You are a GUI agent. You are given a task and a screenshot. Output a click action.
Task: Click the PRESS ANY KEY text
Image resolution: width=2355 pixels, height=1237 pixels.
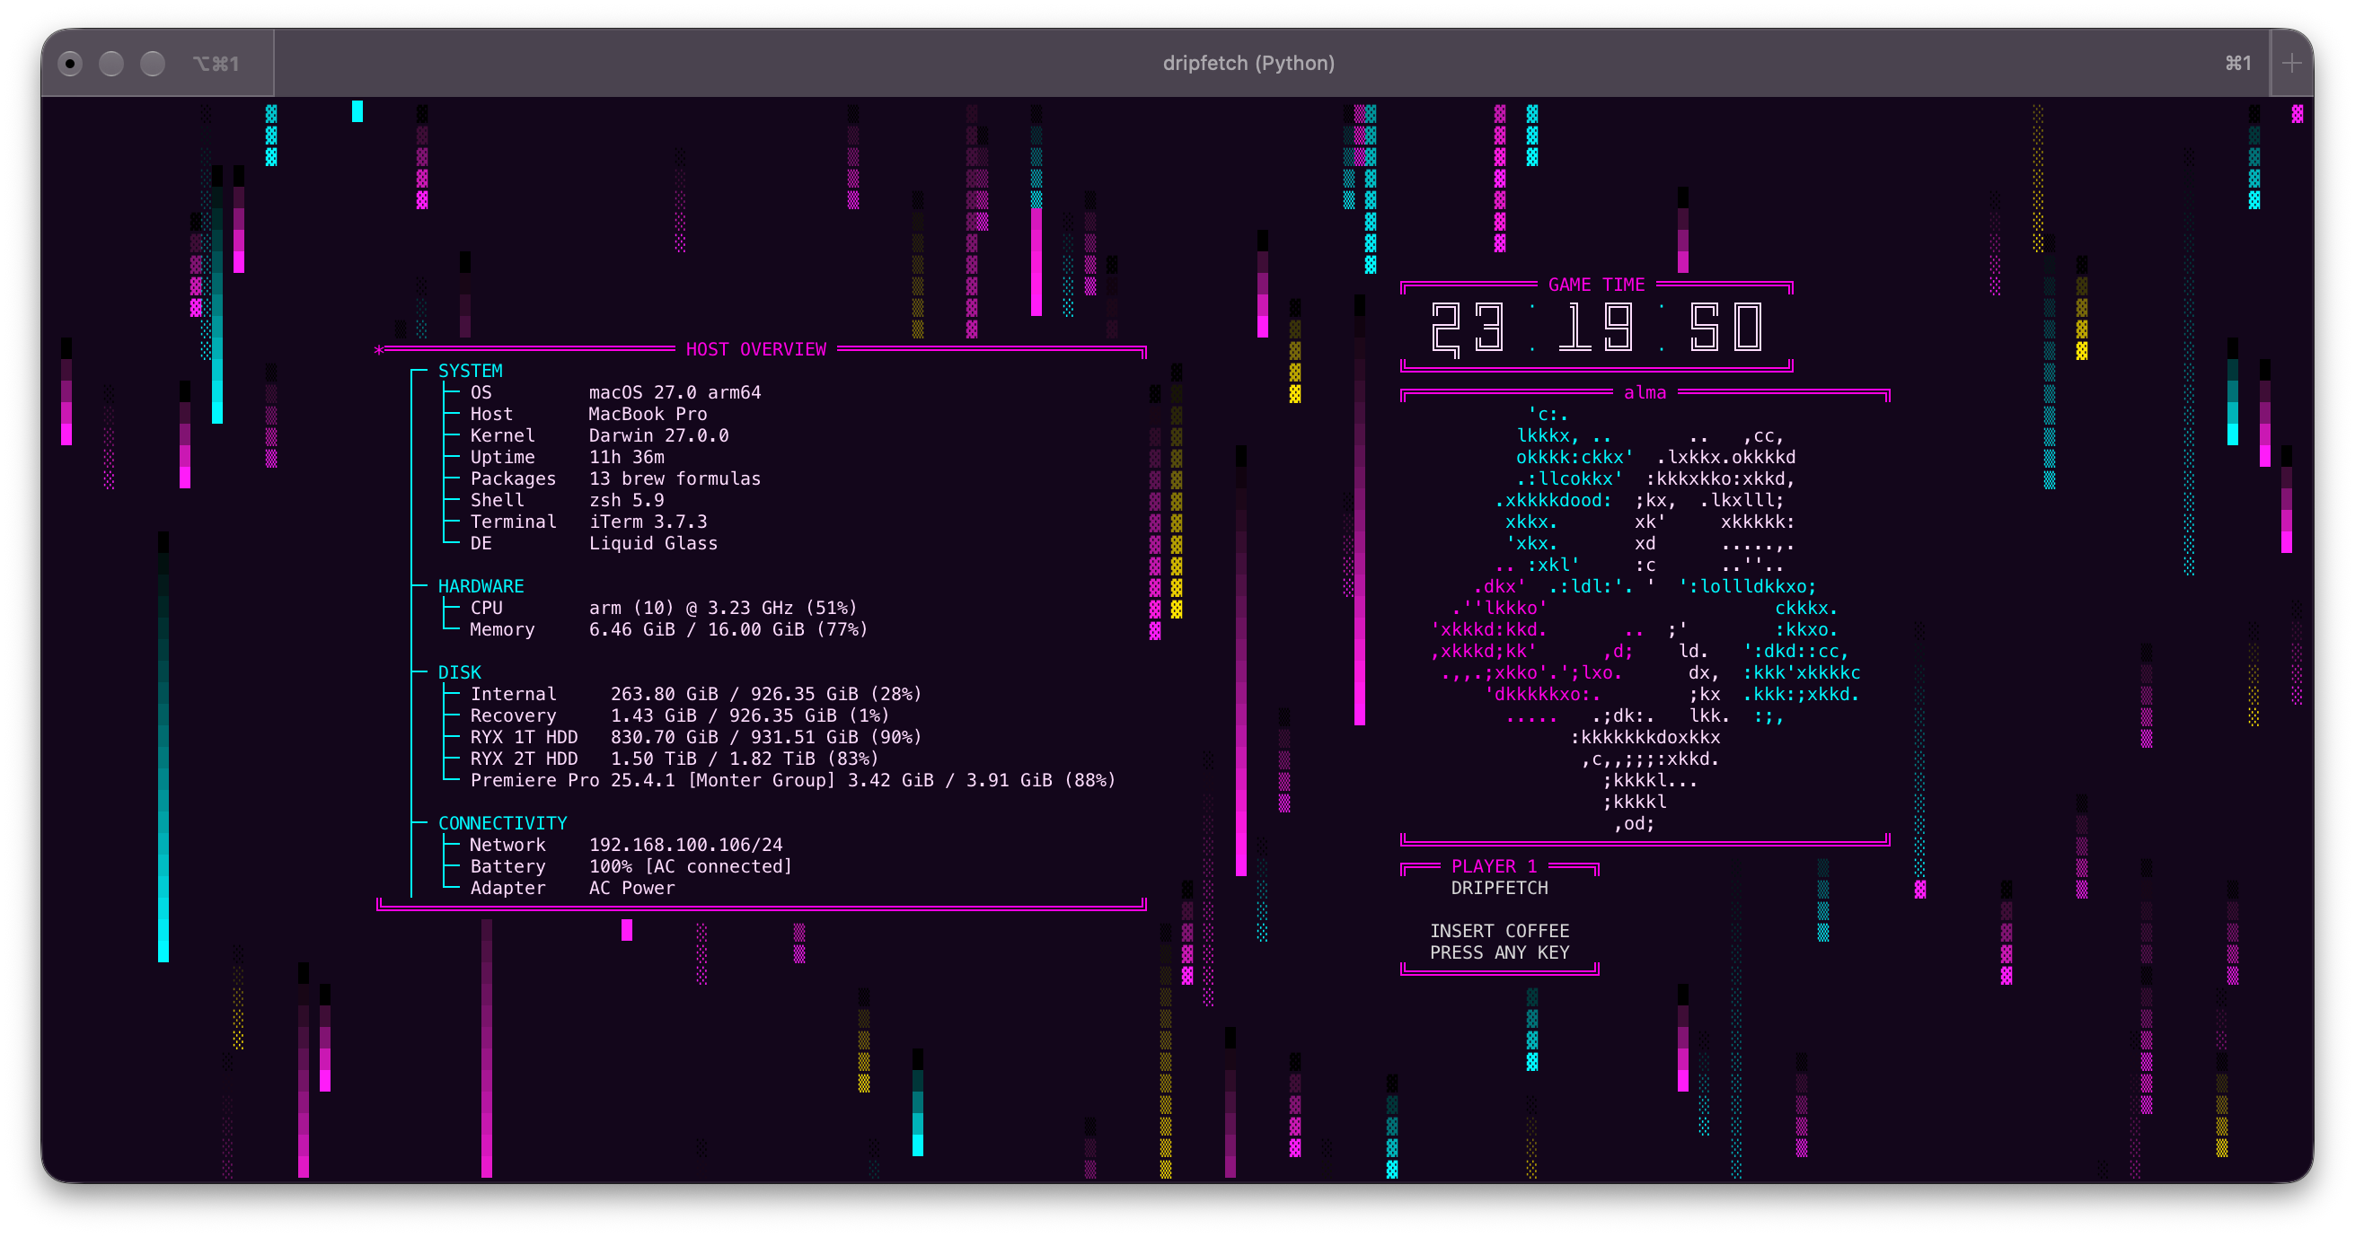[1499, 952]
